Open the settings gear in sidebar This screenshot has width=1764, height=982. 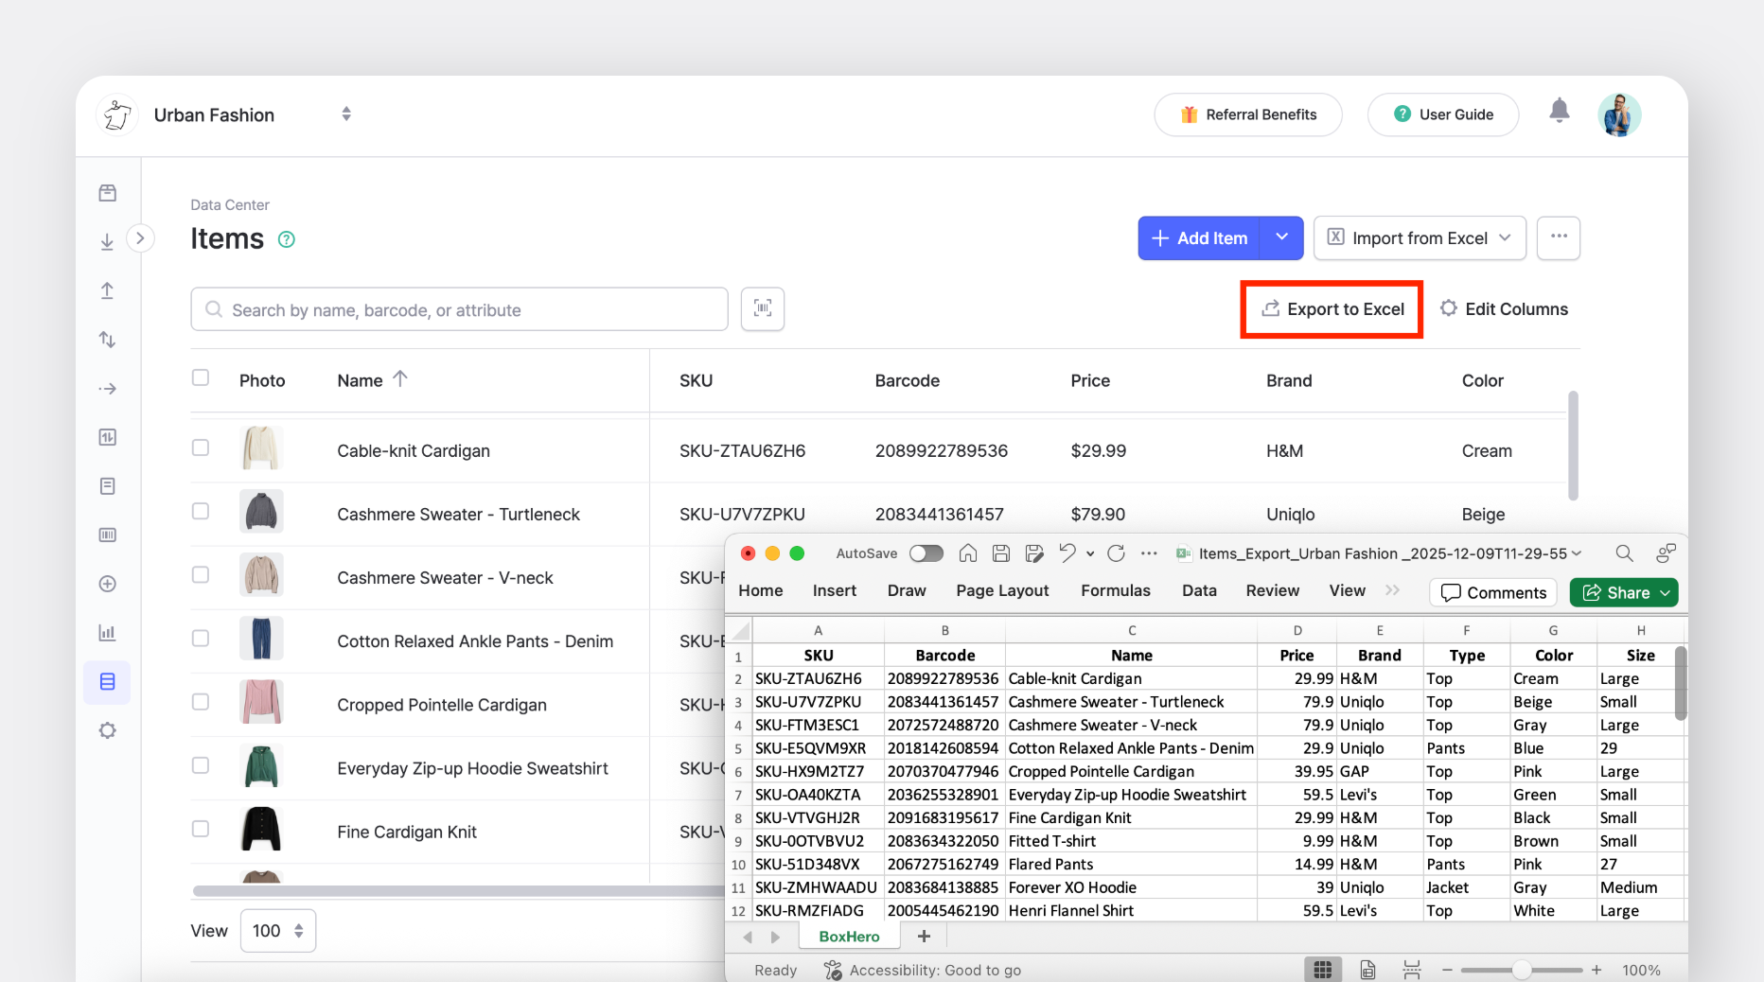pyautogui.click(x=108, y=730)
